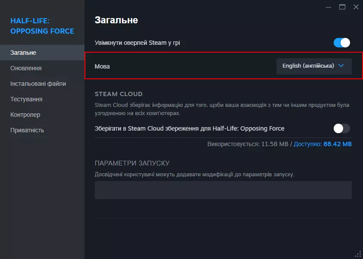Switch to the Тестування tab
The height and width of the screenshot is (259, 363).
(26, 99)
